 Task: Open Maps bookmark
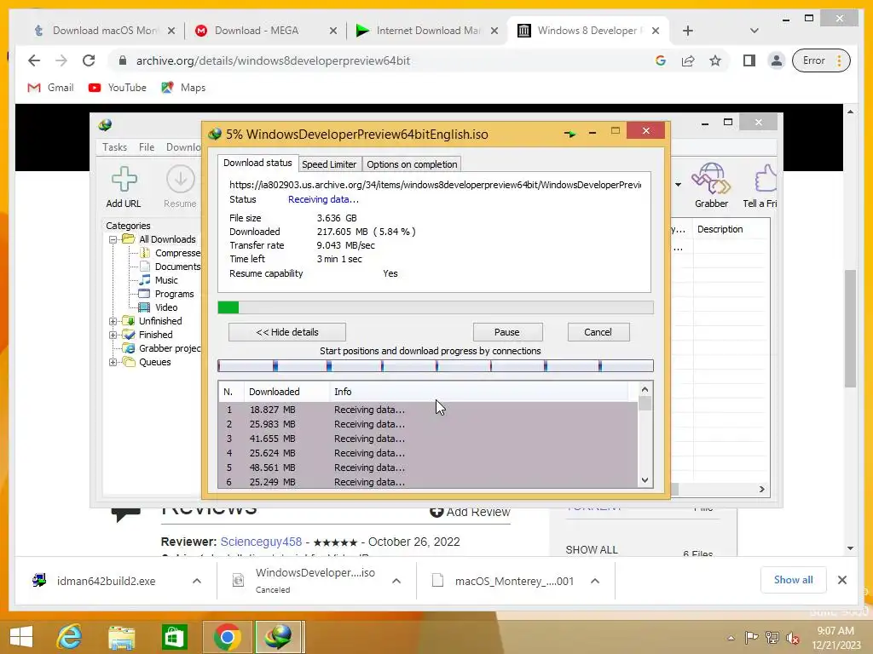[183, 88]
